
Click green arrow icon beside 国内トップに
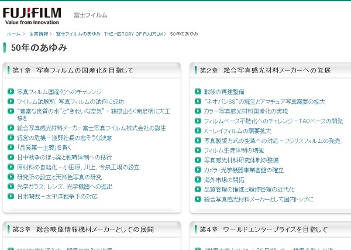coord(198,199)
